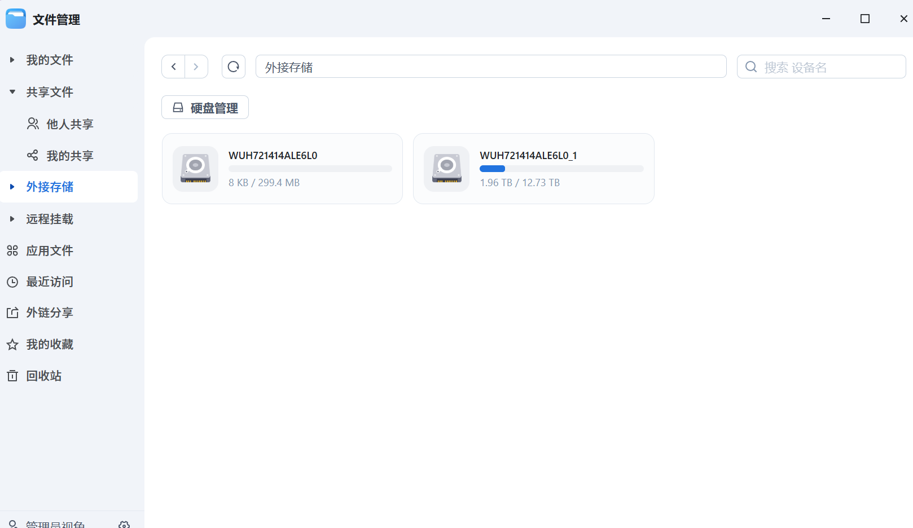Screen dimensions: 913x528
Task: Open 我的文件 in the sidebar
Action: point(50,60)
